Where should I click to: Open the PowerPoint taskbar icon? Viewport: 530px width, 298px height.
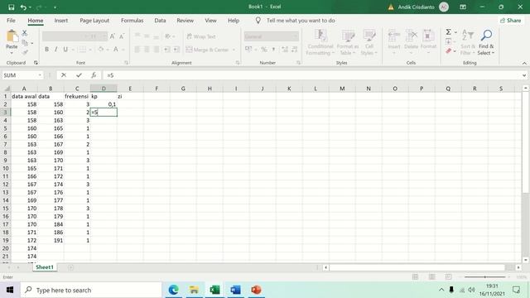[x=256, y=290]
